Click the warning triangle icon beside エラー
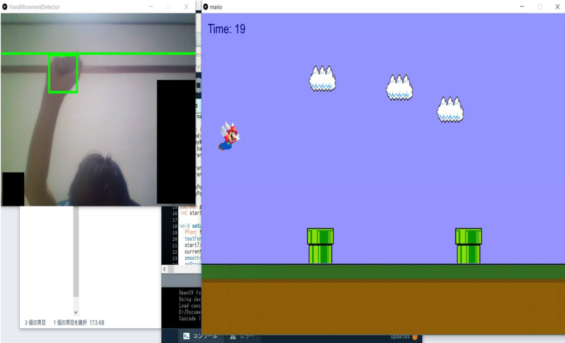Viewport: 565px width, 343px height. coord(233,337)
